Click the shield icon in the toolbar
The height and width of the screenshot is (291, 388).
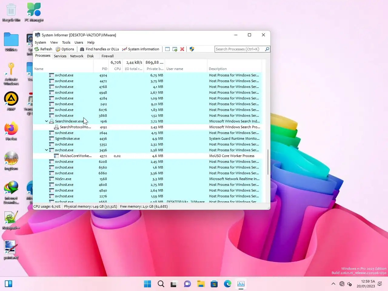point(192,49)
